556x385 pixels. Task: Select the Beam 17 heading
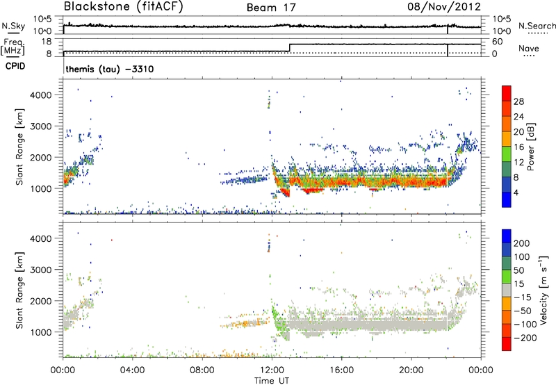point(271,8)
